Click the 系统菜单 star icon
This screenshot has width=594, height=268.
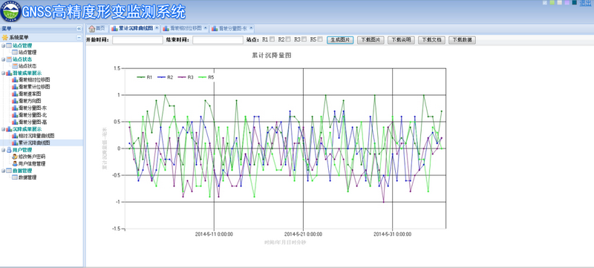(x=5, y=37)
